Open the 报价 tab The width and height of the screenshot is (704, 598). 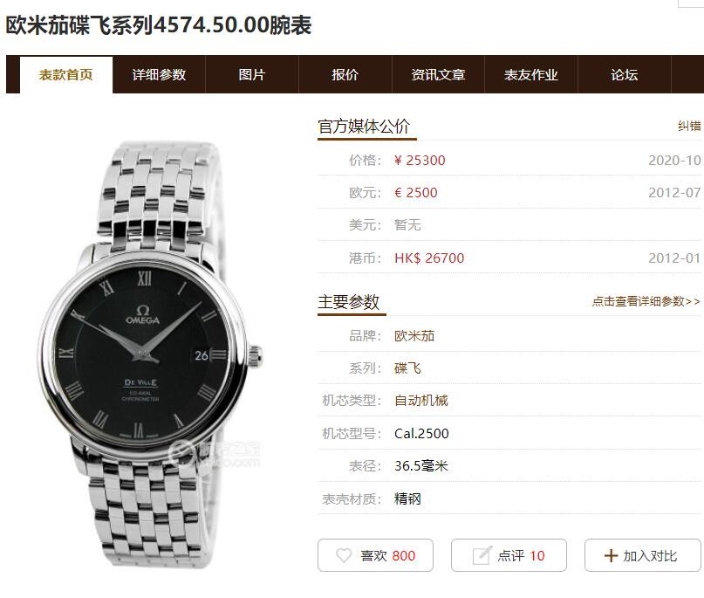(345, 74)
